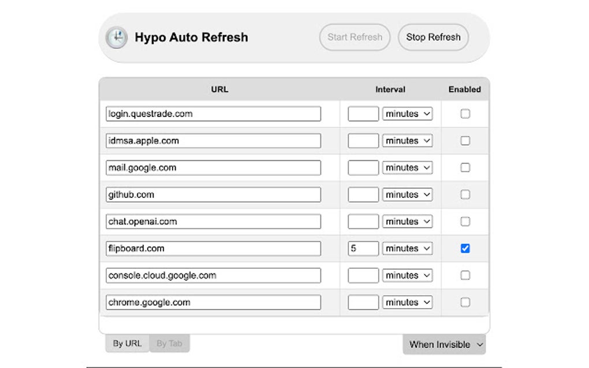Click the Start Refresh button
589x368 pixels.
(x=354, y=37)
